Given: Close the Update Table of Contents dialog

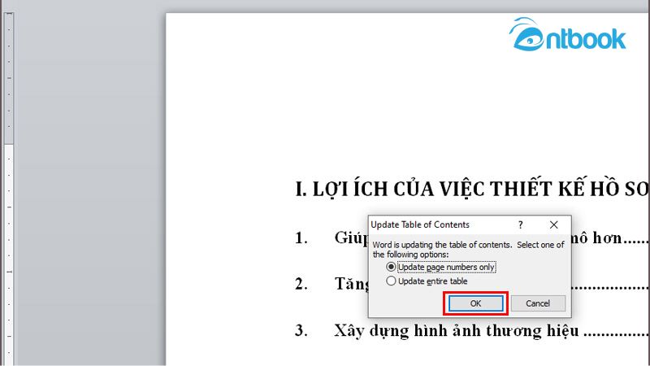Looking at the screenshot, I should [554, 225].
